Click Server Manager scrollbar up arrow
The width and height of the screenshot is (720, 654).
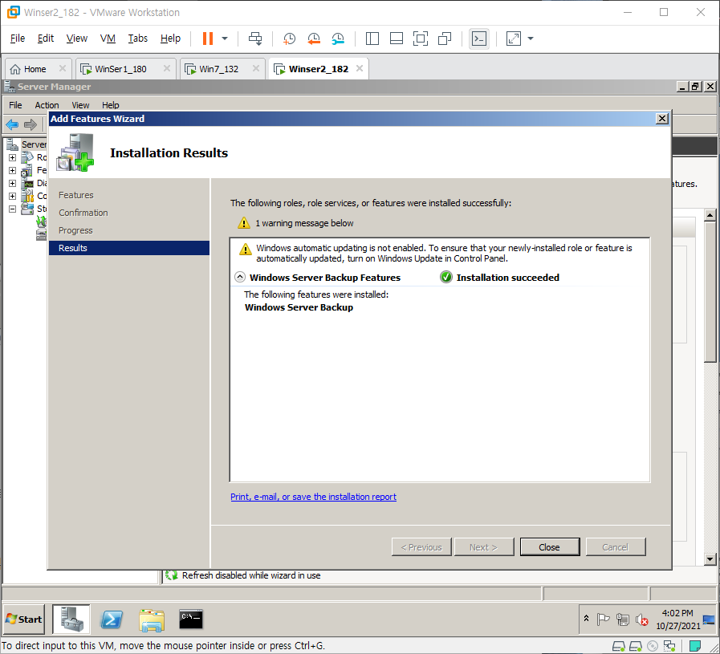point(710,214)
